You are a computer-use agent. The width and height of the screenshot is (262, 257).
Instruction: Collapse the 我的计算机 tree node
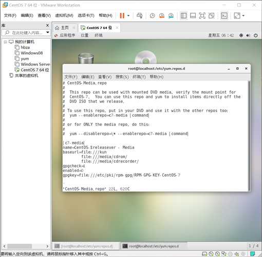pos(5,42)
